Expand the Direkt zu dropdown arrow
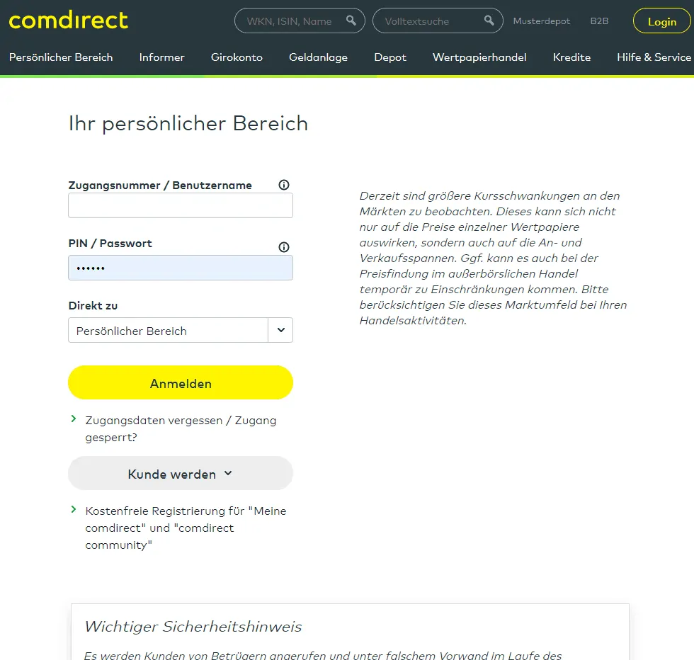 (x=280, y=330)
